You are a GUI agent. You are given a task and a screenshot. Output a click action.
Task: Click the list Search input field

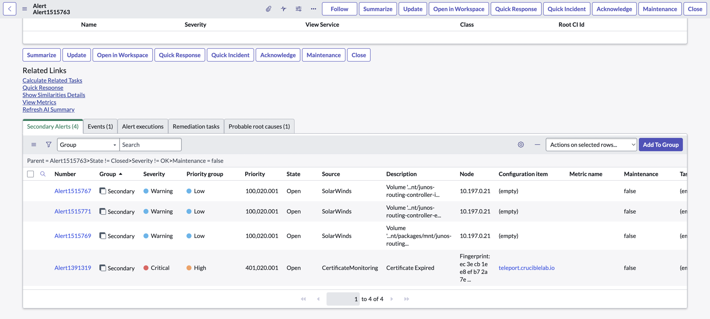click(x=150, y=145)
